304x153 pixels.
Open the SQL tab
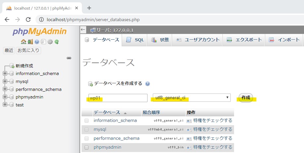pyautogui.click(x=135, y=40)
